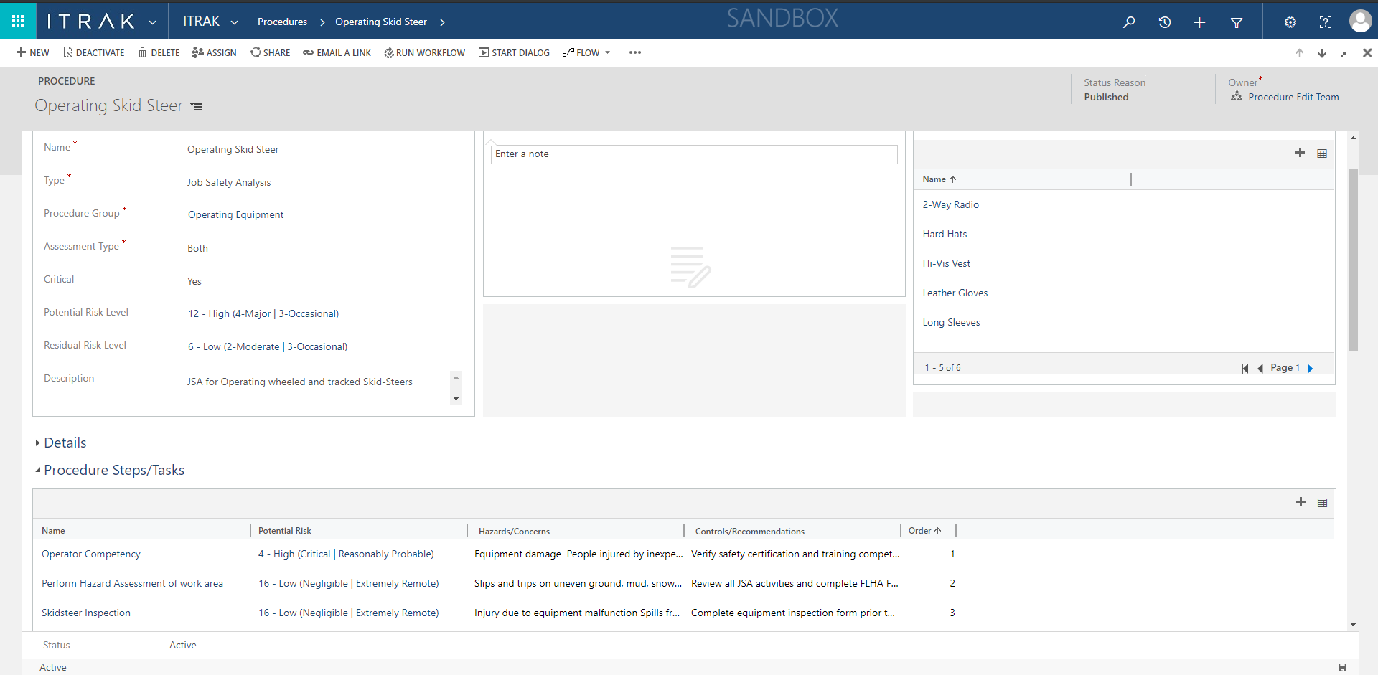Open recently viewed items with the clock icon
The width and height of the screenshot is (1378, 675).
[1164, 22]
